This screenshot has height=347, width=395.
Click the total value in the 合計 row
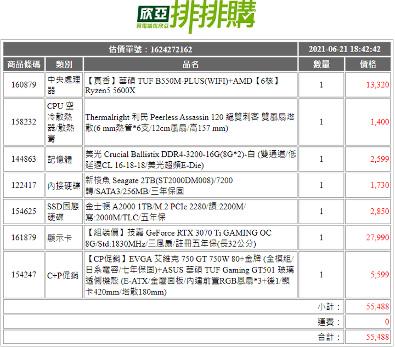pos(377,337)
